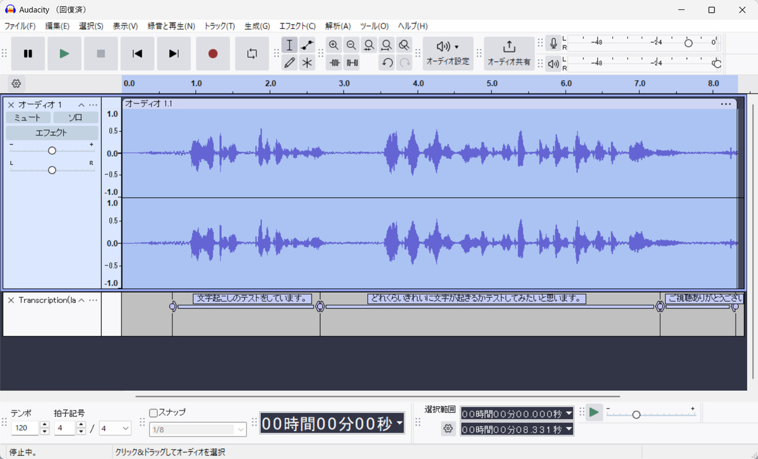Select the Envelope tool
758x459 pixels.
point(307,45)
